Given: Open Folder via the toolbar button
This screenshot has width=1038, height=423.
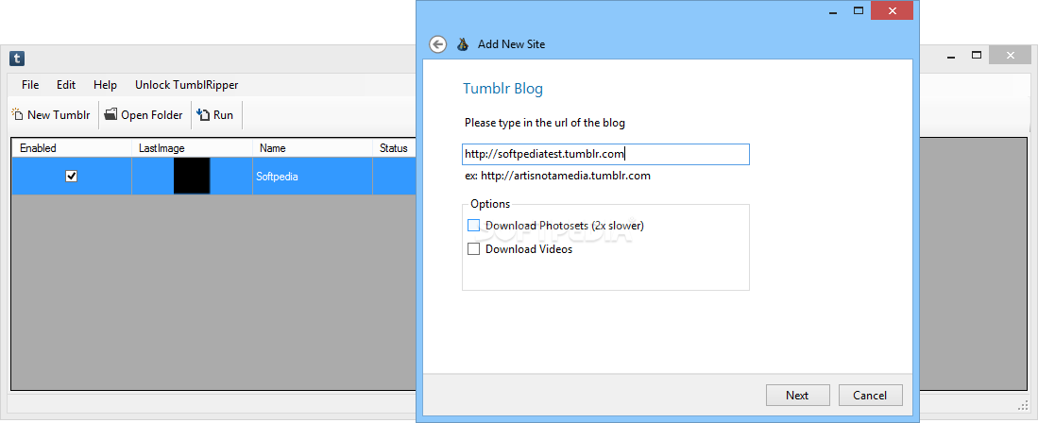Looking at the screenshot, I should [144, 115].
